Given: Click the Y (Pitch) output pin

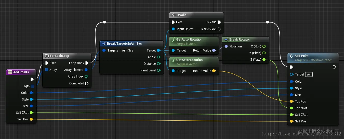Looking at the screenshot, I should pos(264,53).
